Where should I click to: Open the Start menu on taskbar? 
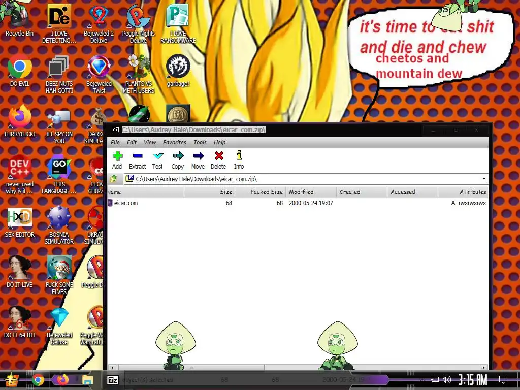click(x=11, y=380)
